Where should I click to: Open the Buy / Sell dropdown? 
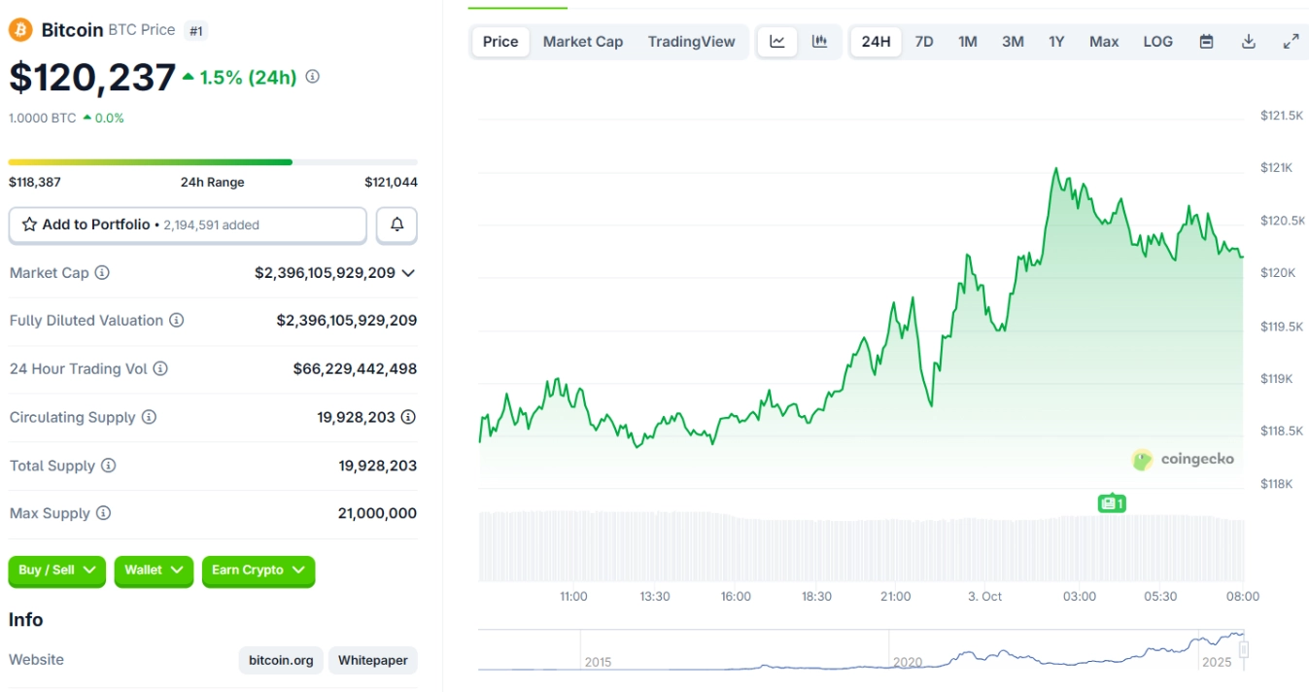[57, 571]
